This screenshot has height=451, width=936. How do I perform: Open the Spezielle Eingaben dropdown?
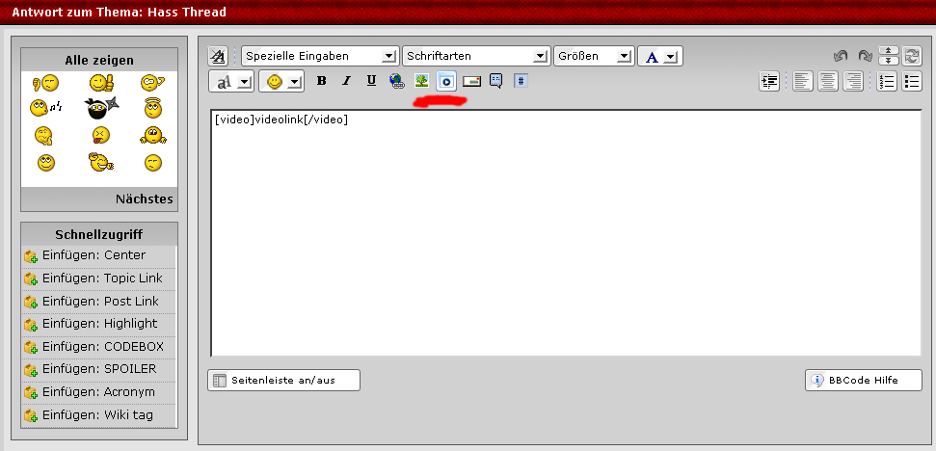click(320, 56)
